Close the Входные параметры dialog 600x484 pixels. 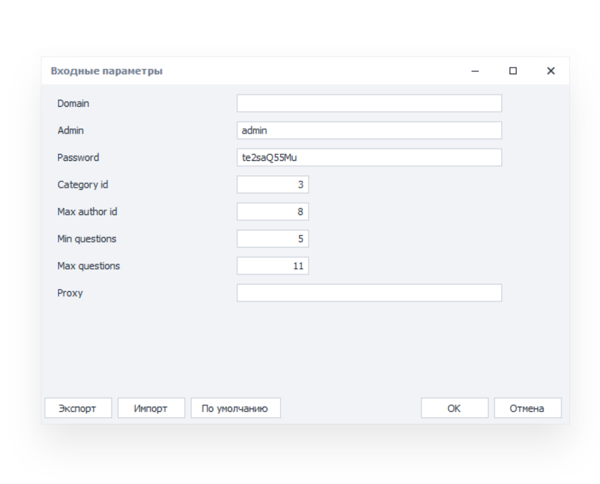tap(551, 71)
